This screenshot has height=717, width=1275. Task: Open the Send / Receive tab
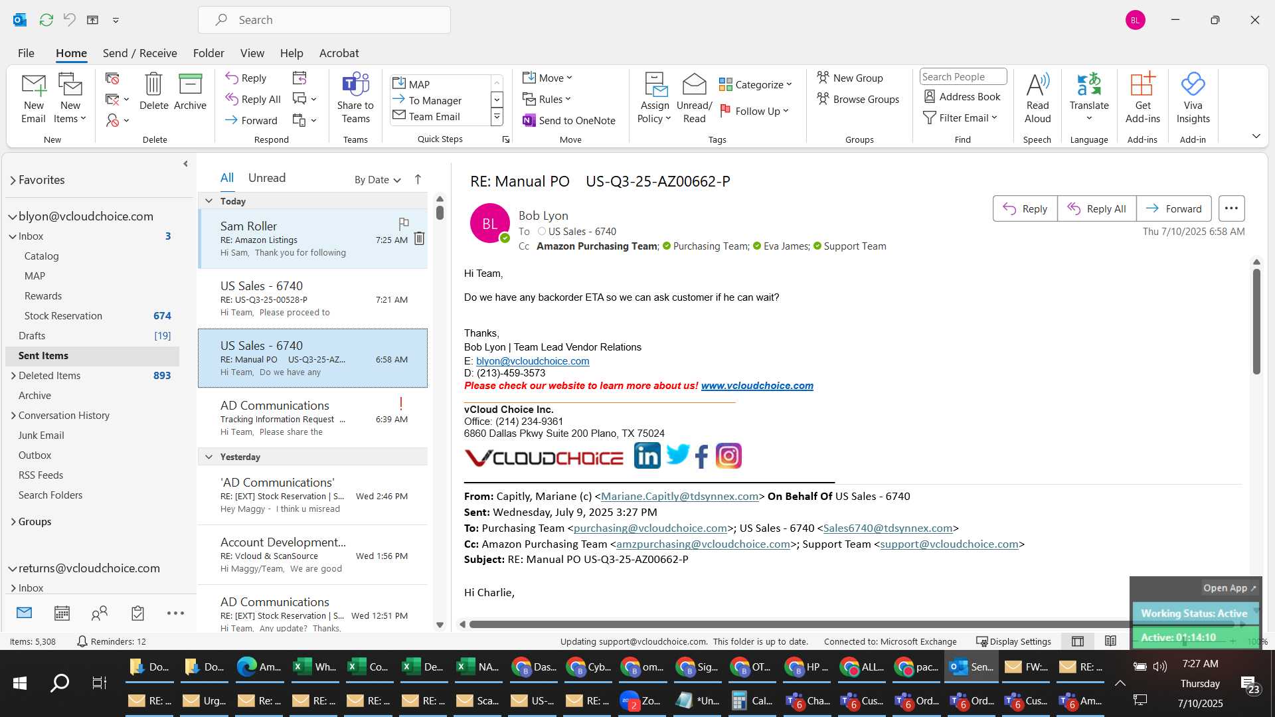[139, 53]
